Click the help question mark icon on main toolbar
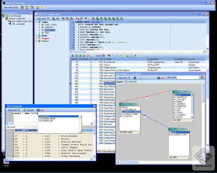 point(42,7)
